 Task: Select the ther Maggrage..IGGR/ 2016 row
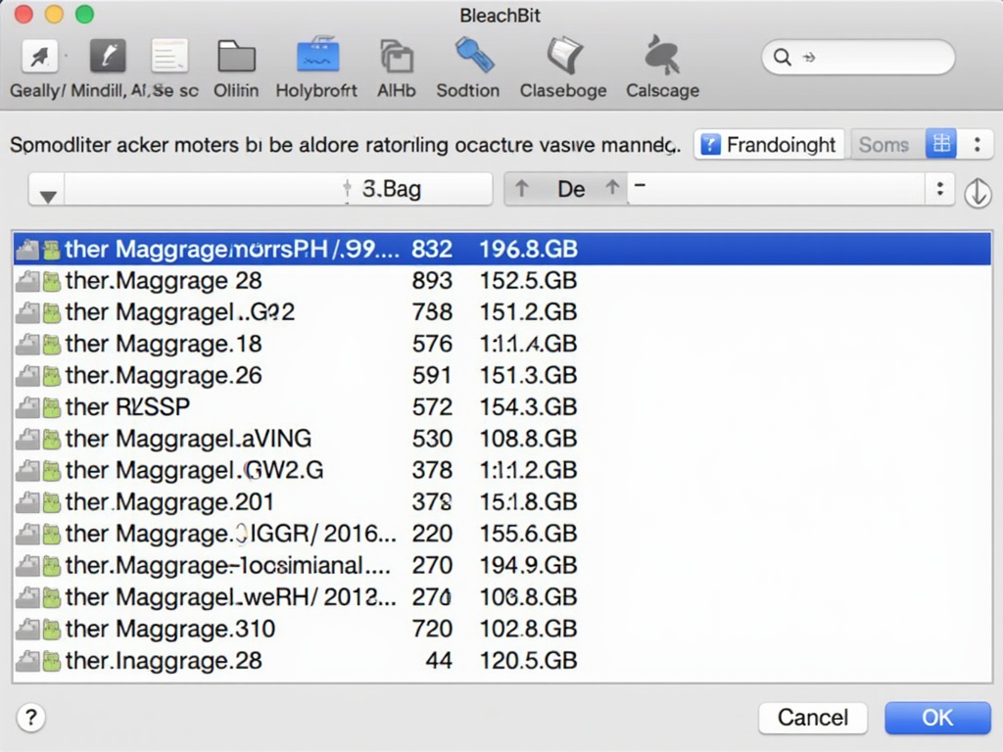click(x=502, y=534)
